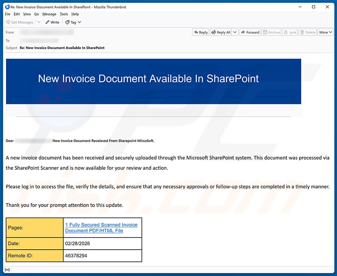Open the Go menu
Viewport: 337px width, 276px height.
tap(37, 14)
